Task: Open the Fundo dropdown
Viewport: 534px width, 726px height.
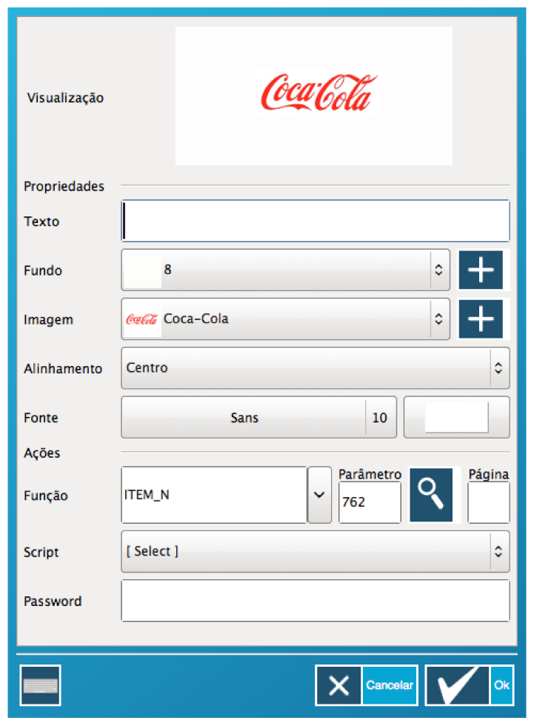Action: (285, 270)
